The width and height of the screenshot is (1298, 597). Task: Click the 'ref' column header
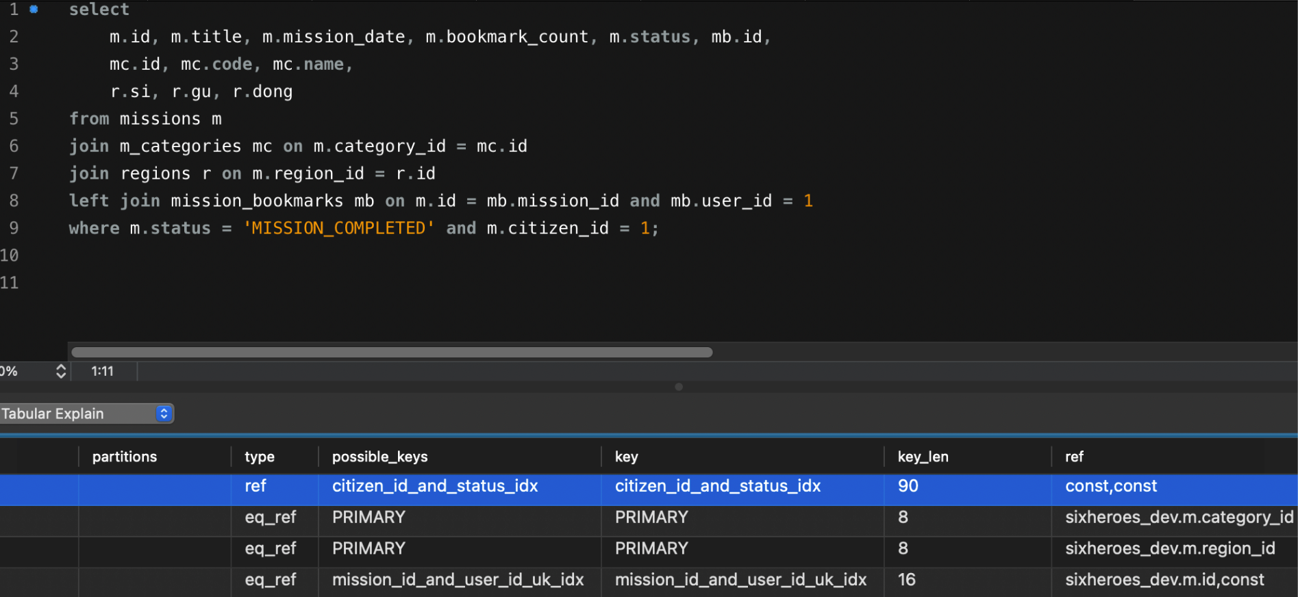tap(1075, 457)
